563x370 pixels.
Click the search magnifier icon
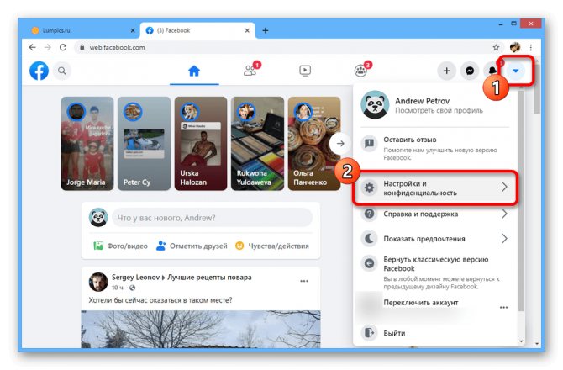click(x=62, y=71)
